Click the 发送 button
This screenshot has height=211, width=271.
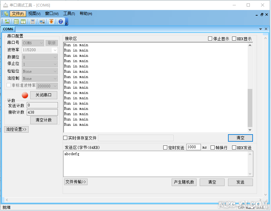point(240,182)
